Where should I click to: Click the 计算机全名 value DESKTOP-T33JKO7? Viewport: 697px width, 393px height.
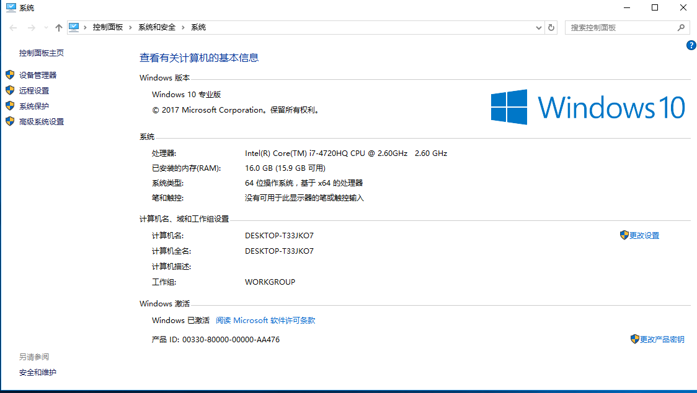click(x=279, y=251)
